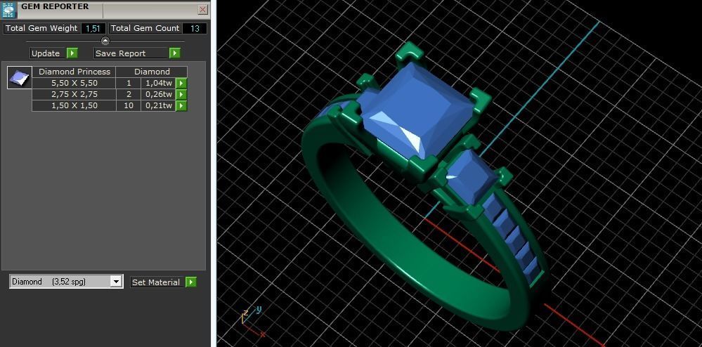702x347 pixels.
Task: Click the green arrow on the 0,26tw row
Action: 181,94
